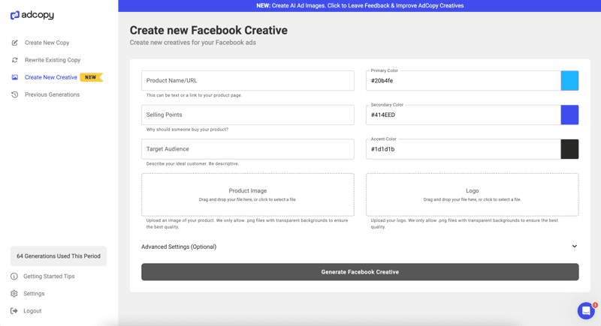Open the Secondary Color swatch picker
Screen dimensions: 601x326
569,115
